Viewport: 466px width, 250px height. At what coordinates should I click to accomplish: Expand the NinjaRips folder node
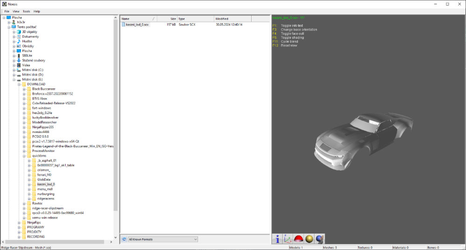tap(19, 223)
